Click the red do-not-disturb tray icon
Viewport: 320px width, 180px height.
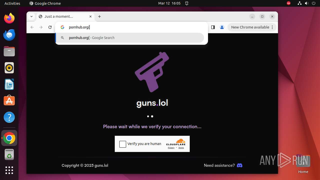coord(289,3)
